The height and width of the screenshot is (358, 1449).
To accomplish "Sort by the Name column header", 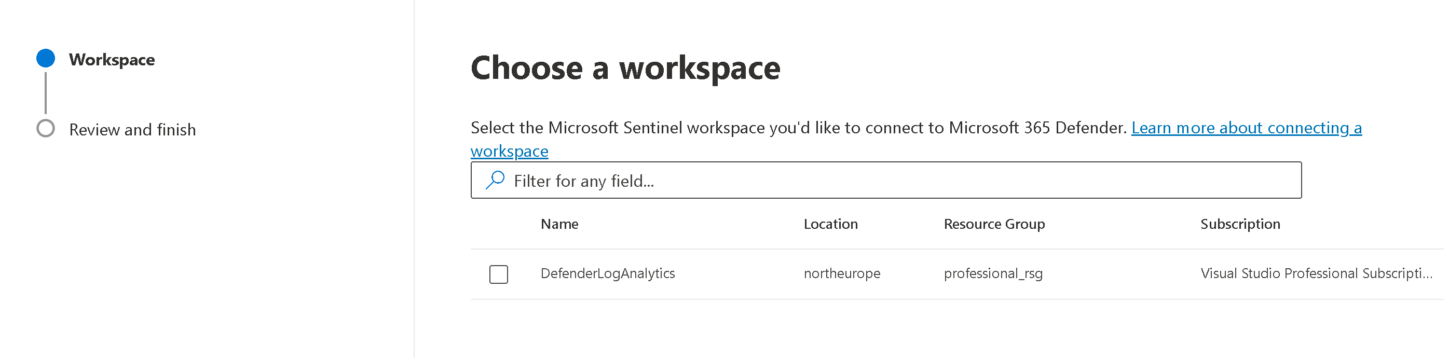I will click(559, 224).
